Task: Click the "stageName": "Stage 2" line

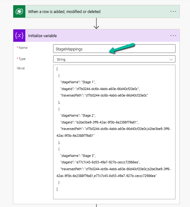Action: click(78, 115)
